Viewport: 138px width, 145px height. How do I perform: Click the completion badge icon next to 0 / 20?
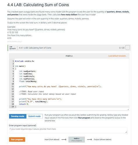pyautogui.click(x=128, y=48)
